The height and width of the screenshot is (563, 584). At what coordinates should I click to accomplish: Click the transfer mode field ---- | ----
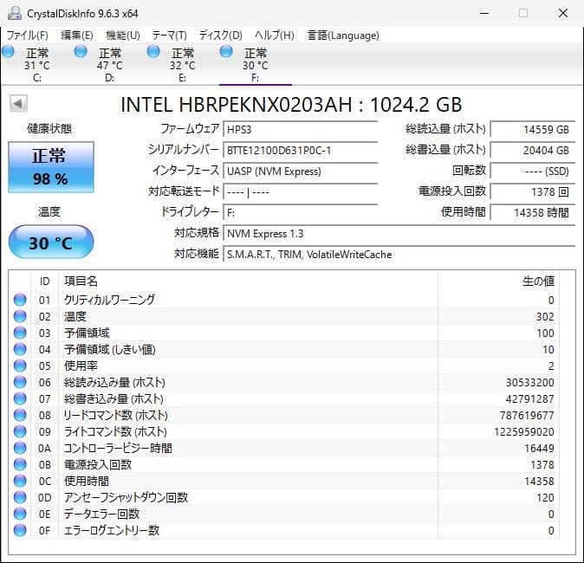[x=300, y=192]
